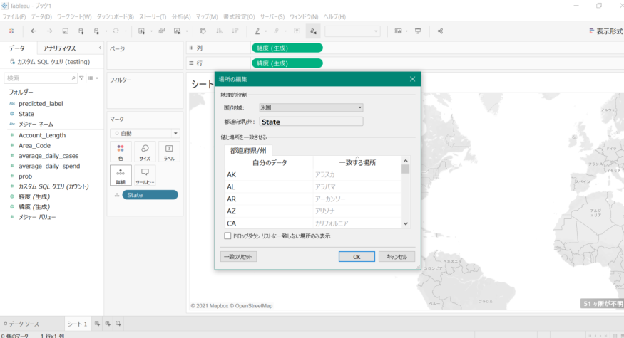Close the 場所の編集 dialog with X
This screenshot has width=624, height=338.
412,79
